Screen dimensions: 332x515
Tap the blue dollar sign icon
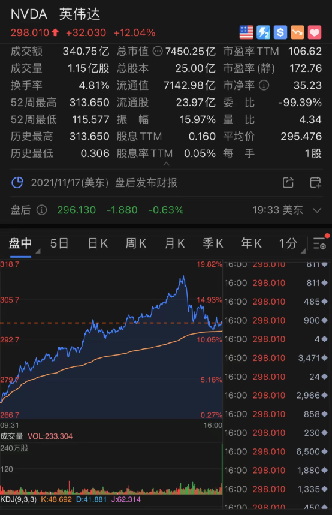[280, 32]
